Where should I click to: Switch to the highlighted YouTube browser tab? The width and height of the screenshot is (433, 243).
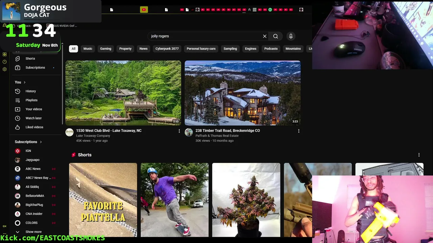pyautogui.click(x=144, y=10)
